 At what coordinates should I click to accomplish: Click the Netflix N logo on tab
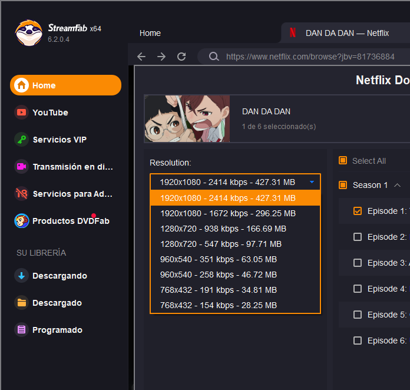pyautogui.click(x=293, y=32)
